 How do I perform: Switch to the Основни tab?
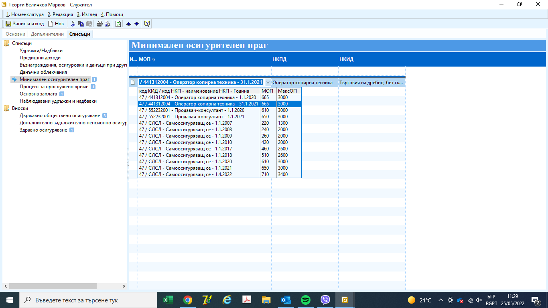coord(15,34)
